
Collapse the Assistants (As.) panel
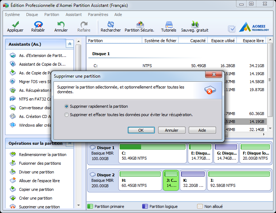click(x=70, y=44)
